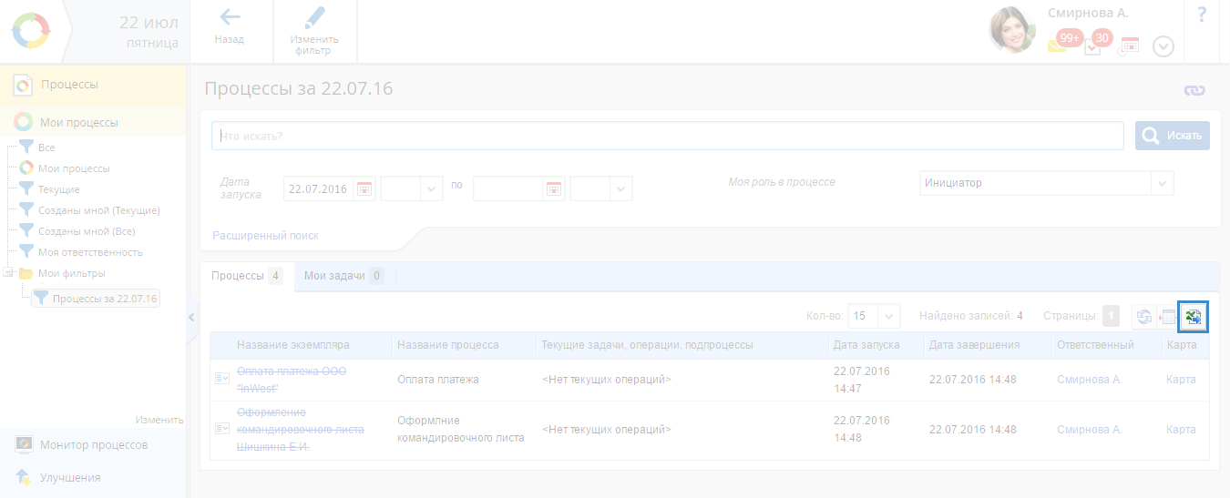This screenshot has width=1230, height=498.
Task: Open Кол-во page size dropdown
Action: point(889,316)
